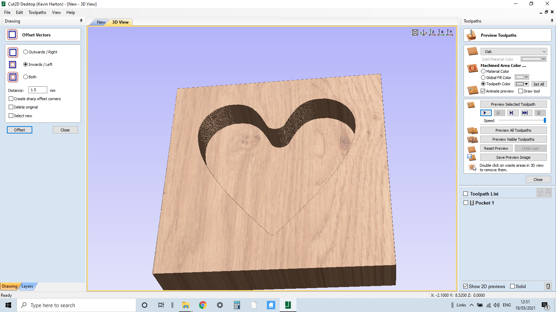Play the toolpath preview animation
Viewport: 556px width, 312px height.
coord(485,113)
